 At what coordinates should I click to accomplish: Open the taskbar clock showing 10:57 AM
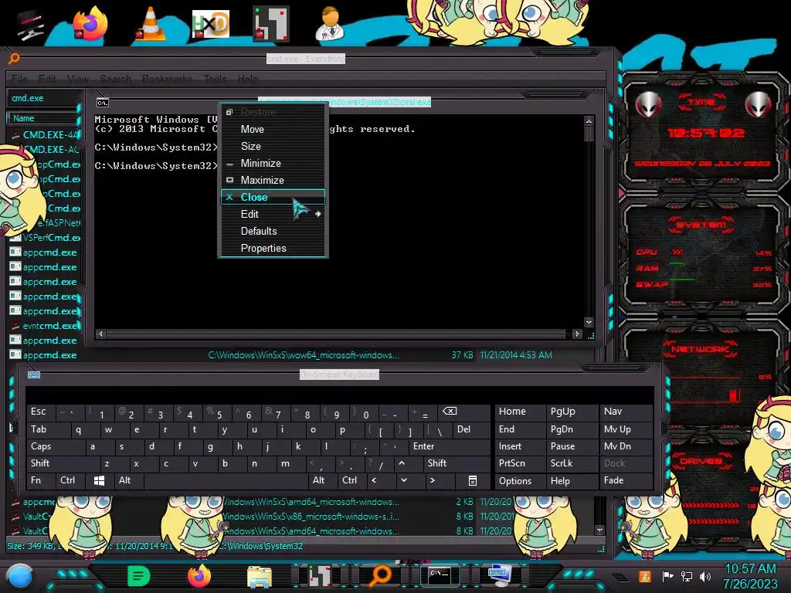[x=750, y=576]
